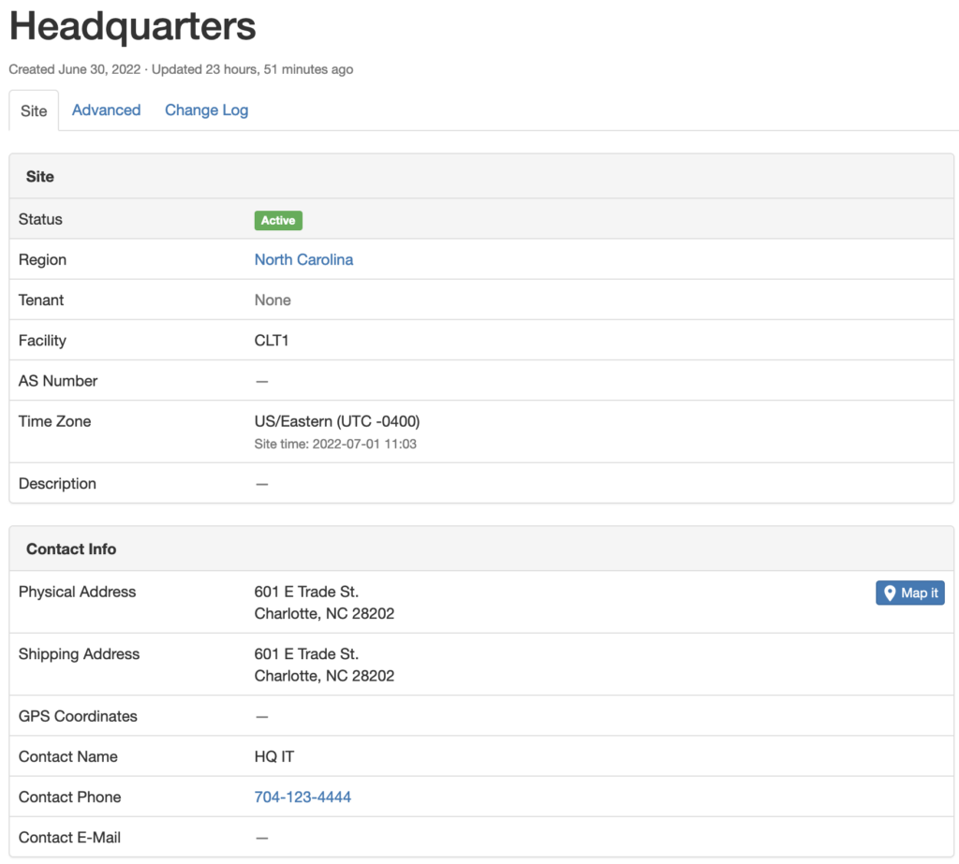Click the US/Eastern (UTC -0400) time zone value
Screen dimensions: 959x864
click(x=337, y=421)
